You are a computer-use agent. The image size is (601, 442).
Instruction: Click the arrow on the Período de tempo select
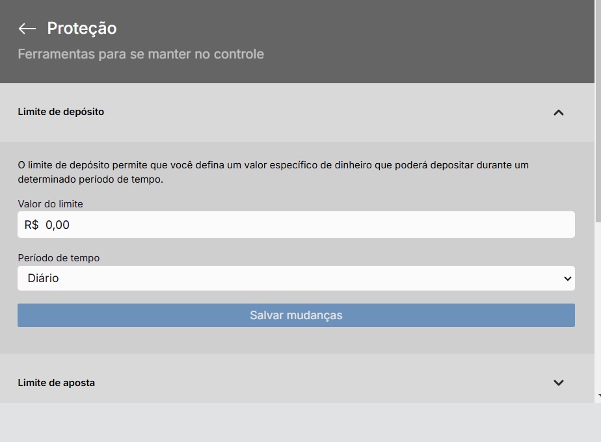click(x=567, y=279)
